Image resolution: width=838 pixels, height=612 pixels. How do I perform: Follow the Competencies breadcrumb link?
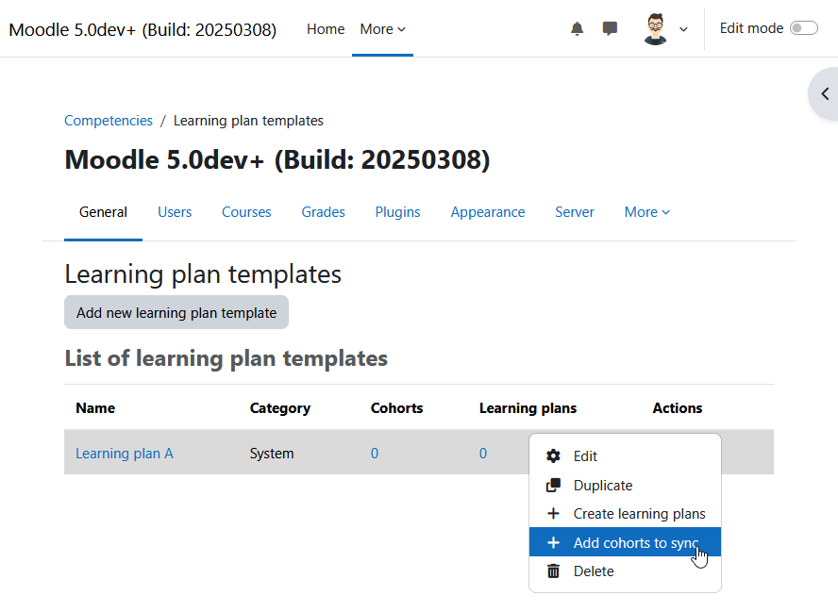click(x=109, y=121)
